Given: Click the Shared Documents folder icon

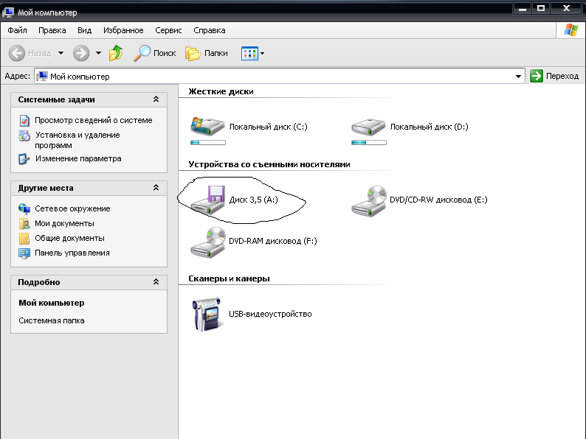Looking at the screenshot, I should coord(24,239).
